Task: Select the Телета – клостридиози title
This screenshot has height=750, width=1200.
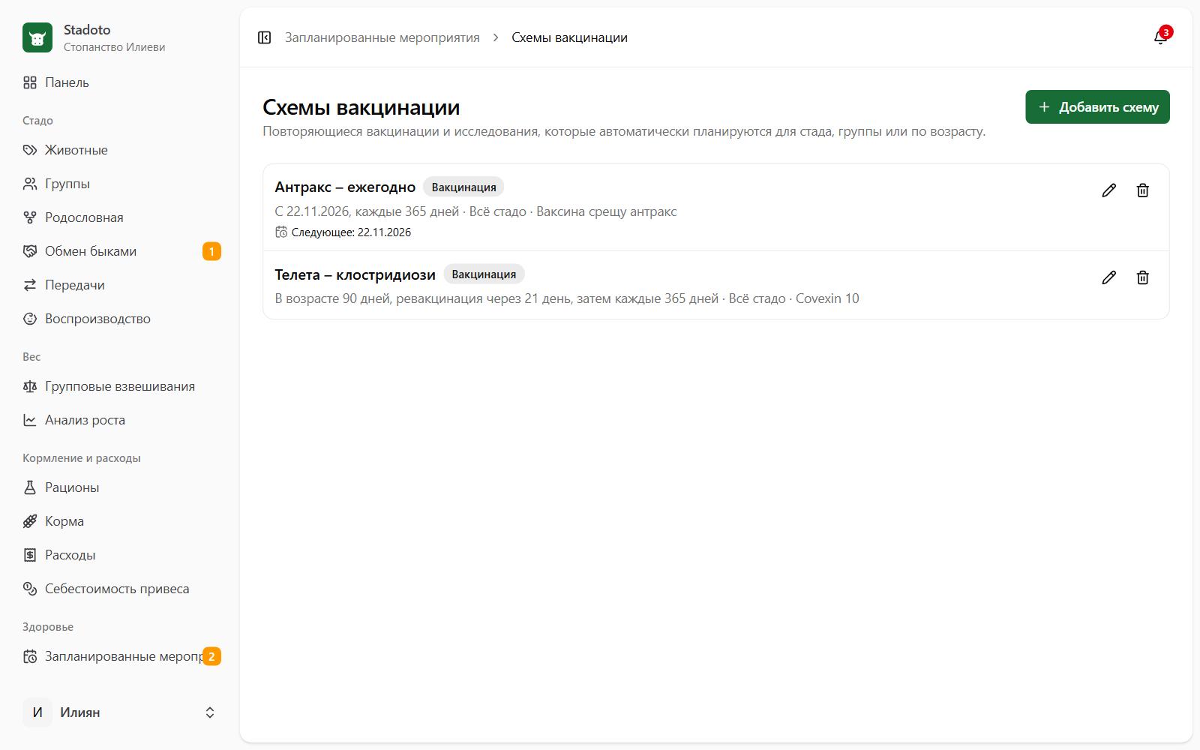Action: 355,274
